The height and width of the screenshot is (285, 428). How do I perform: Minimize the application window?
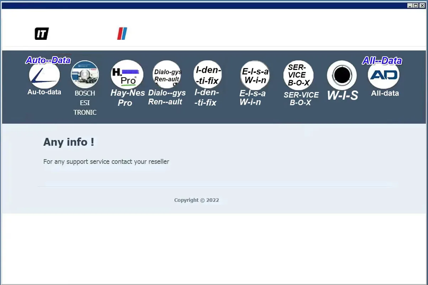tap(410, 6)
